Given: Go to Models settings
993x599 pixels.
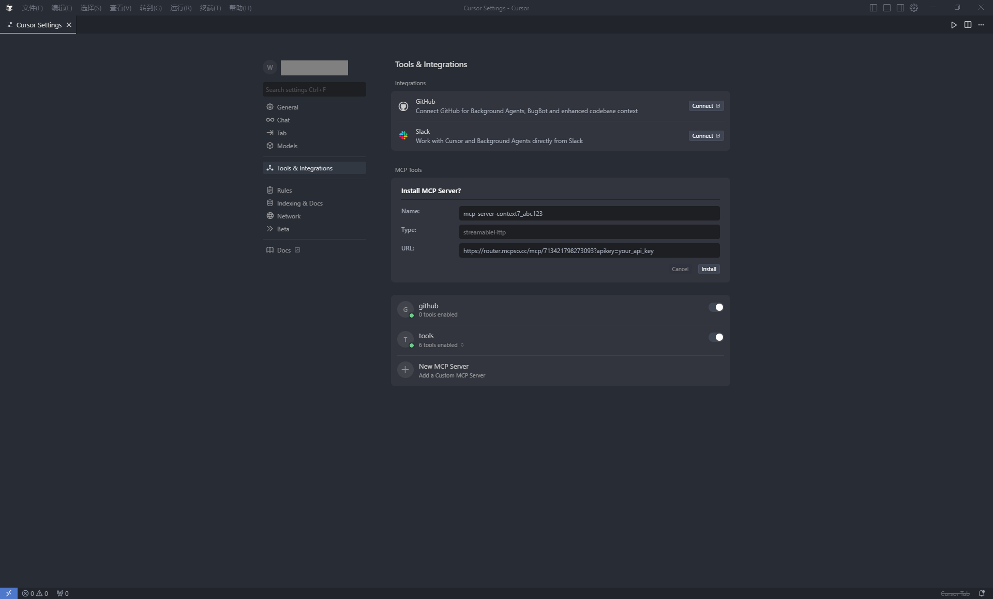Looking at the screenshot, I should 314,146.
